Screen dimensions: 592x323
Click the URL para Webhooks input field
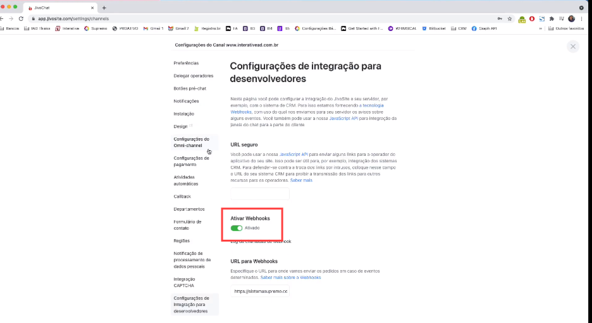click(260, 291)
